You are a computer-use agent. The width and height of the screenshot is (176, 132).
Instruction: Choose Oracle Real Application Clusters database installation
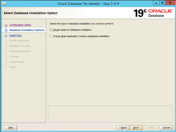(51, 36)
